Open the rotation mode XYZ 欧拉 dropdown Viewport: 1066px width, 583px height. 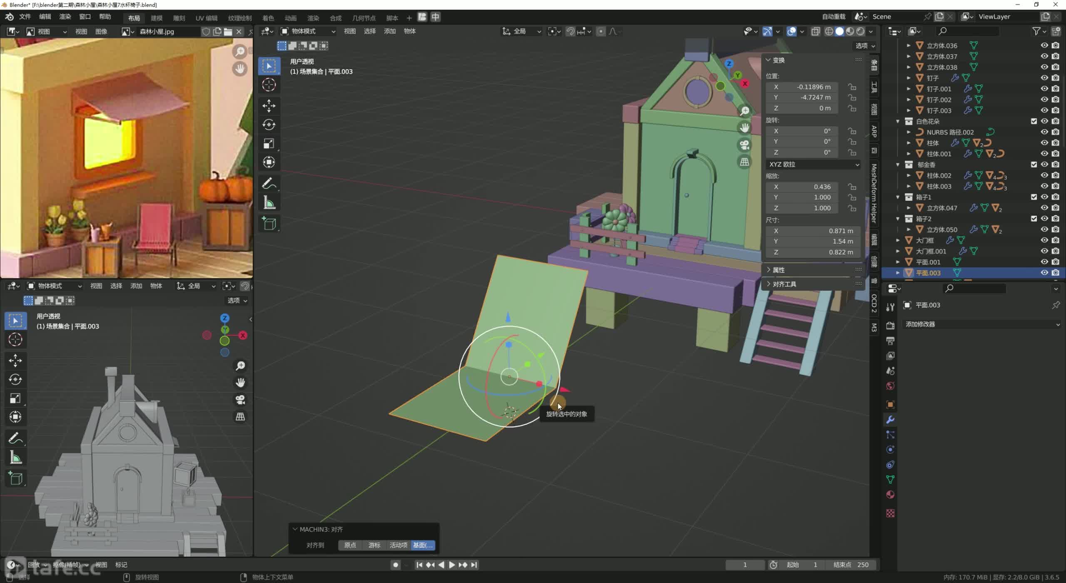[x=814, y=164]
